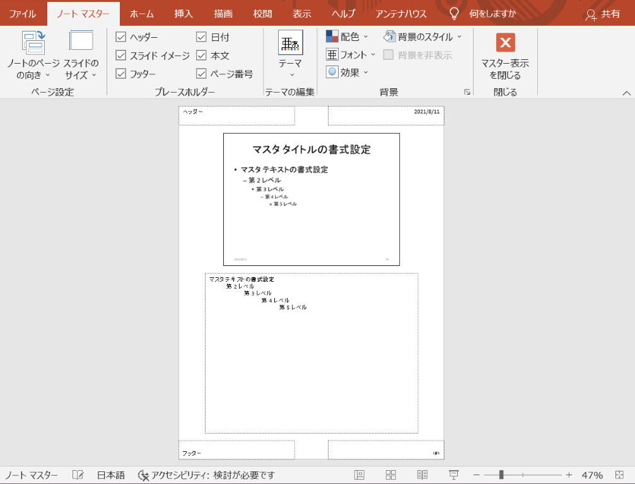Click the red Close Master View icon
Screen dimensions: 635x484
click(x=505, y=43)
